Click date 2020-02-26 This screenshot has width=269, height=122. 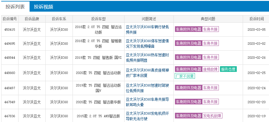[256, 58]
